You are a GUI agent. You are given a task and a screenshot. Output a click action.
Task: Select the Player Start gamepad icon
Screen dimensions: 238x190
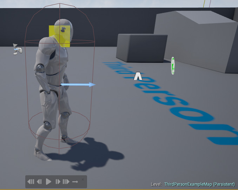18,49
